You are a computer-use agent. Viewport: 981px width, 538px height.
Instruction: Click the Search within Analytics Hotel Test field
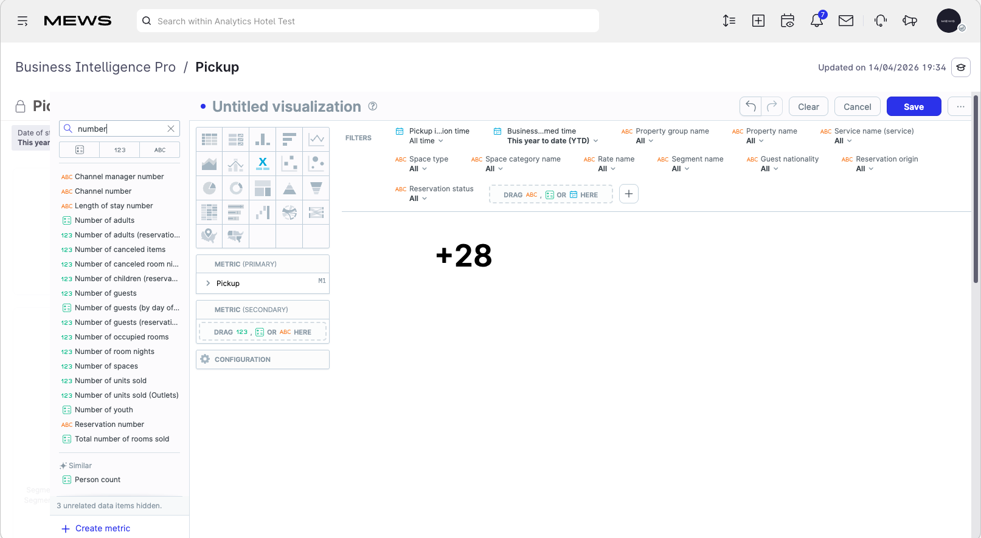coord(368,21)
